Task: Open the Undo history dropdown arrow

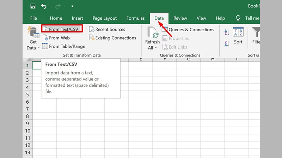Action: tap(50, 6)
